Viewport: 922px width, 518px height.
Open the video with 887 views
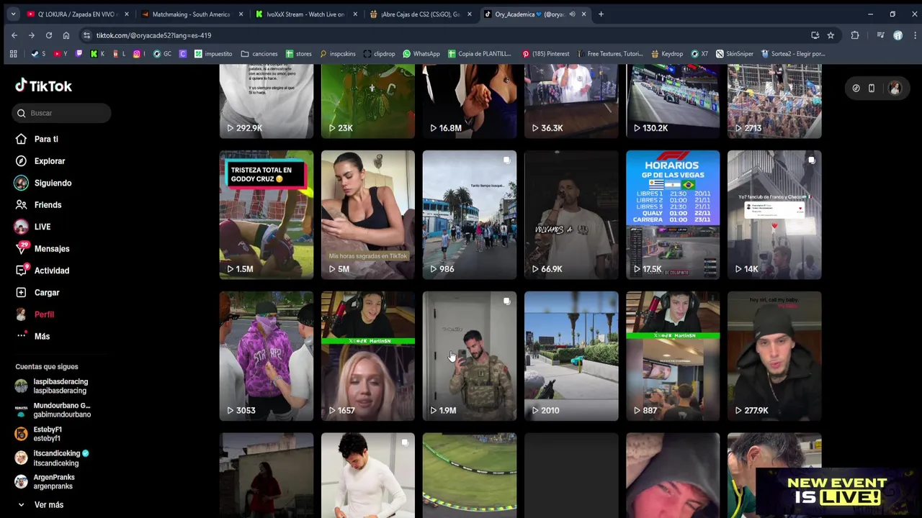pos(673,356)
